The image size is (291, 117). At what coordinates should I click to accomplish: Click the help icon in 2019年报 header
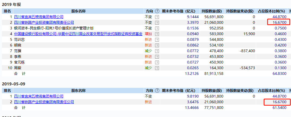[x=157, y=11]
